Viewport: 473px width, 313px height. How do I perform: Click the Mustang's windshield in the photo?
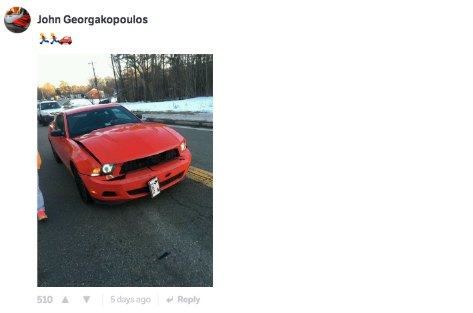click(x=101, y=120)
